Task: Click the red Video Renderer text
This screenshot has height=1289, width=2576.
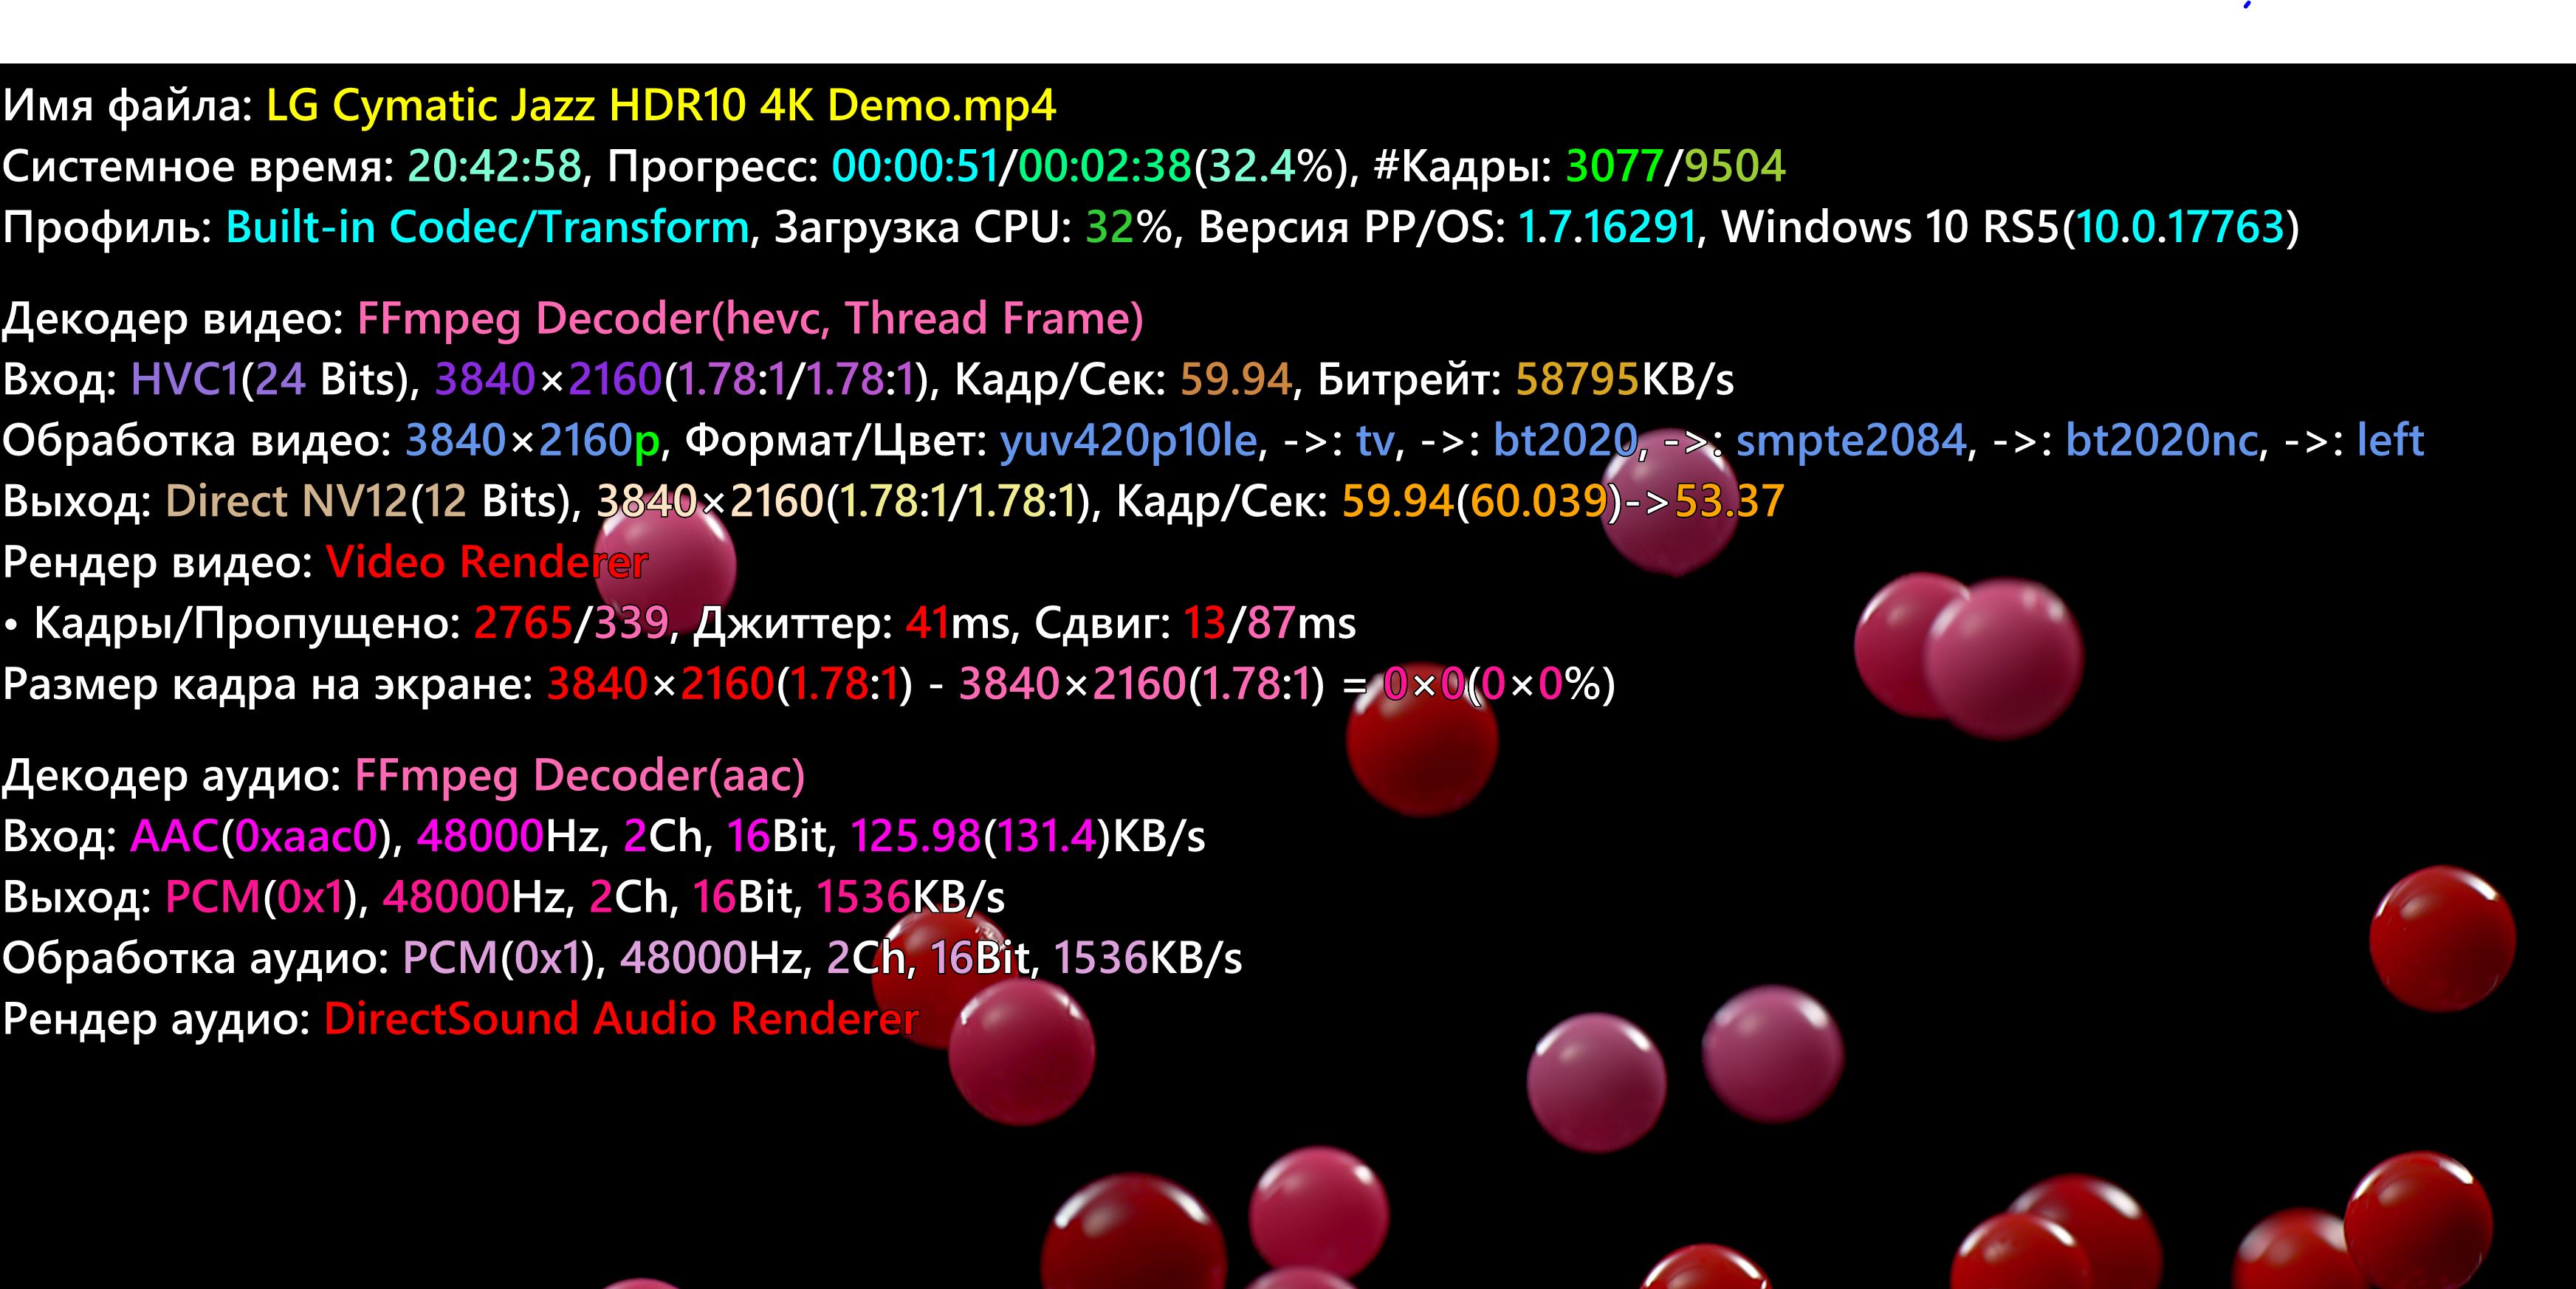Action: click(x=487, y=563)
